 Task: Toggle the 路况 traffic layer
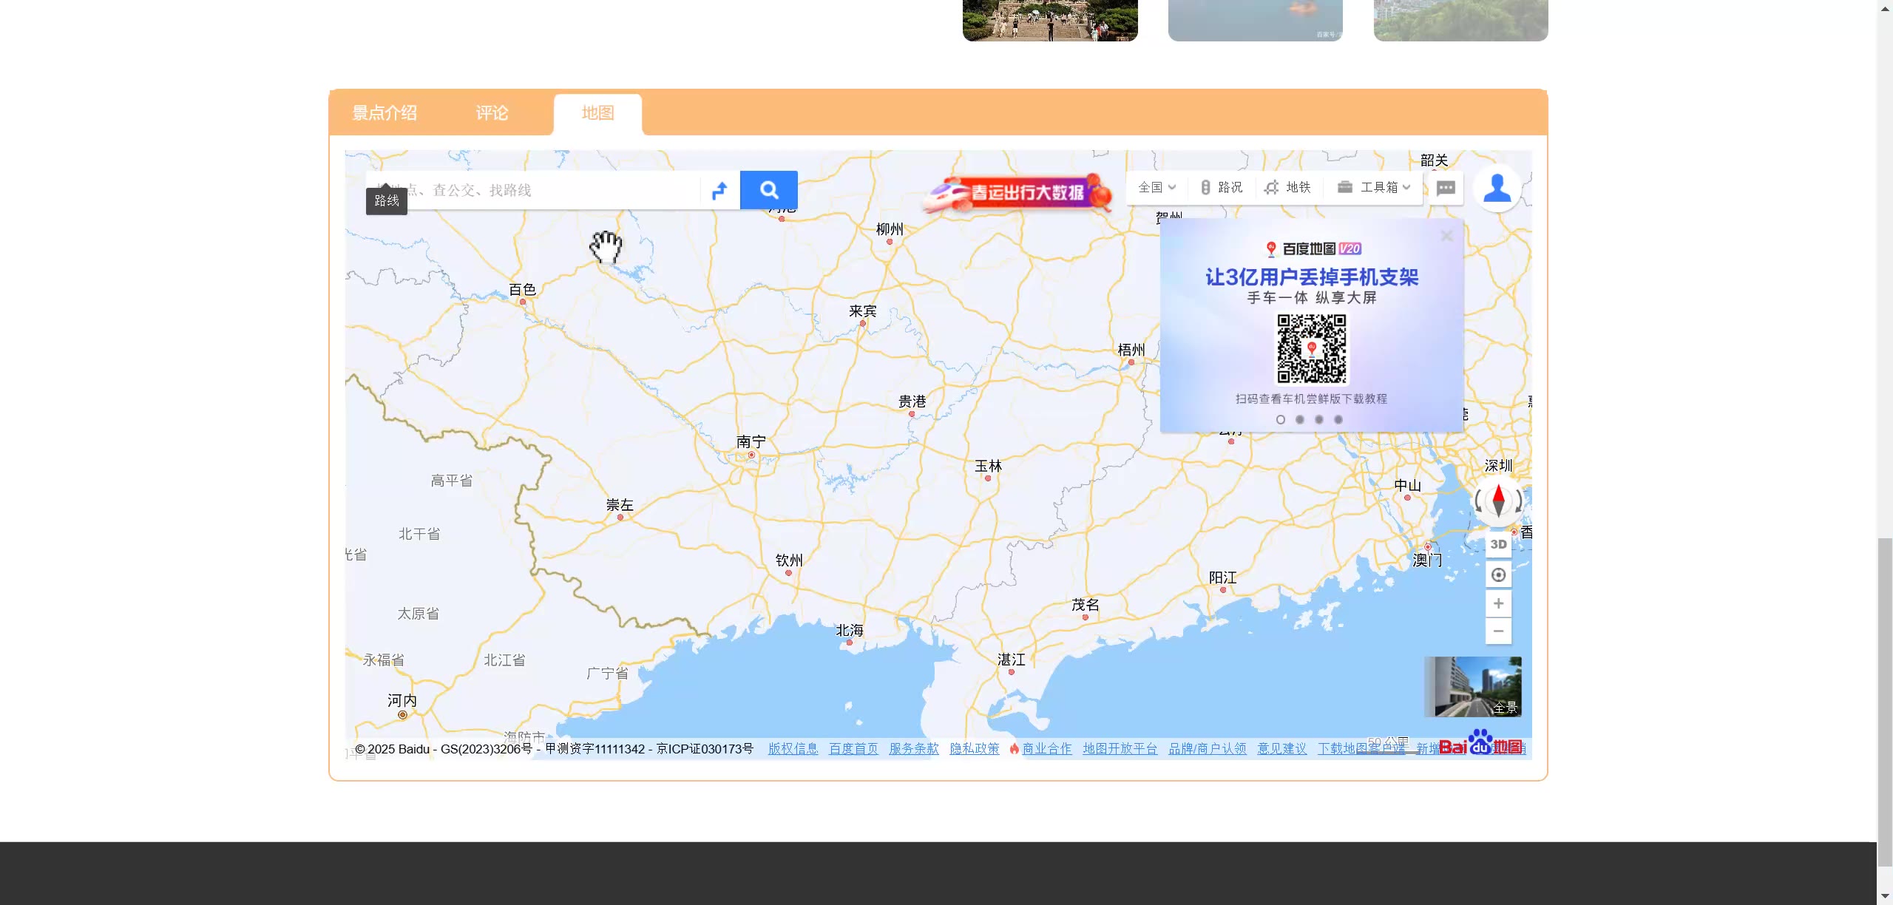click(x=1222, y=187)
